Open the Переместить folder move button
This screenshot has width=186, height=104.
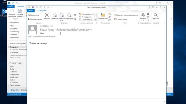pos(103,17)
